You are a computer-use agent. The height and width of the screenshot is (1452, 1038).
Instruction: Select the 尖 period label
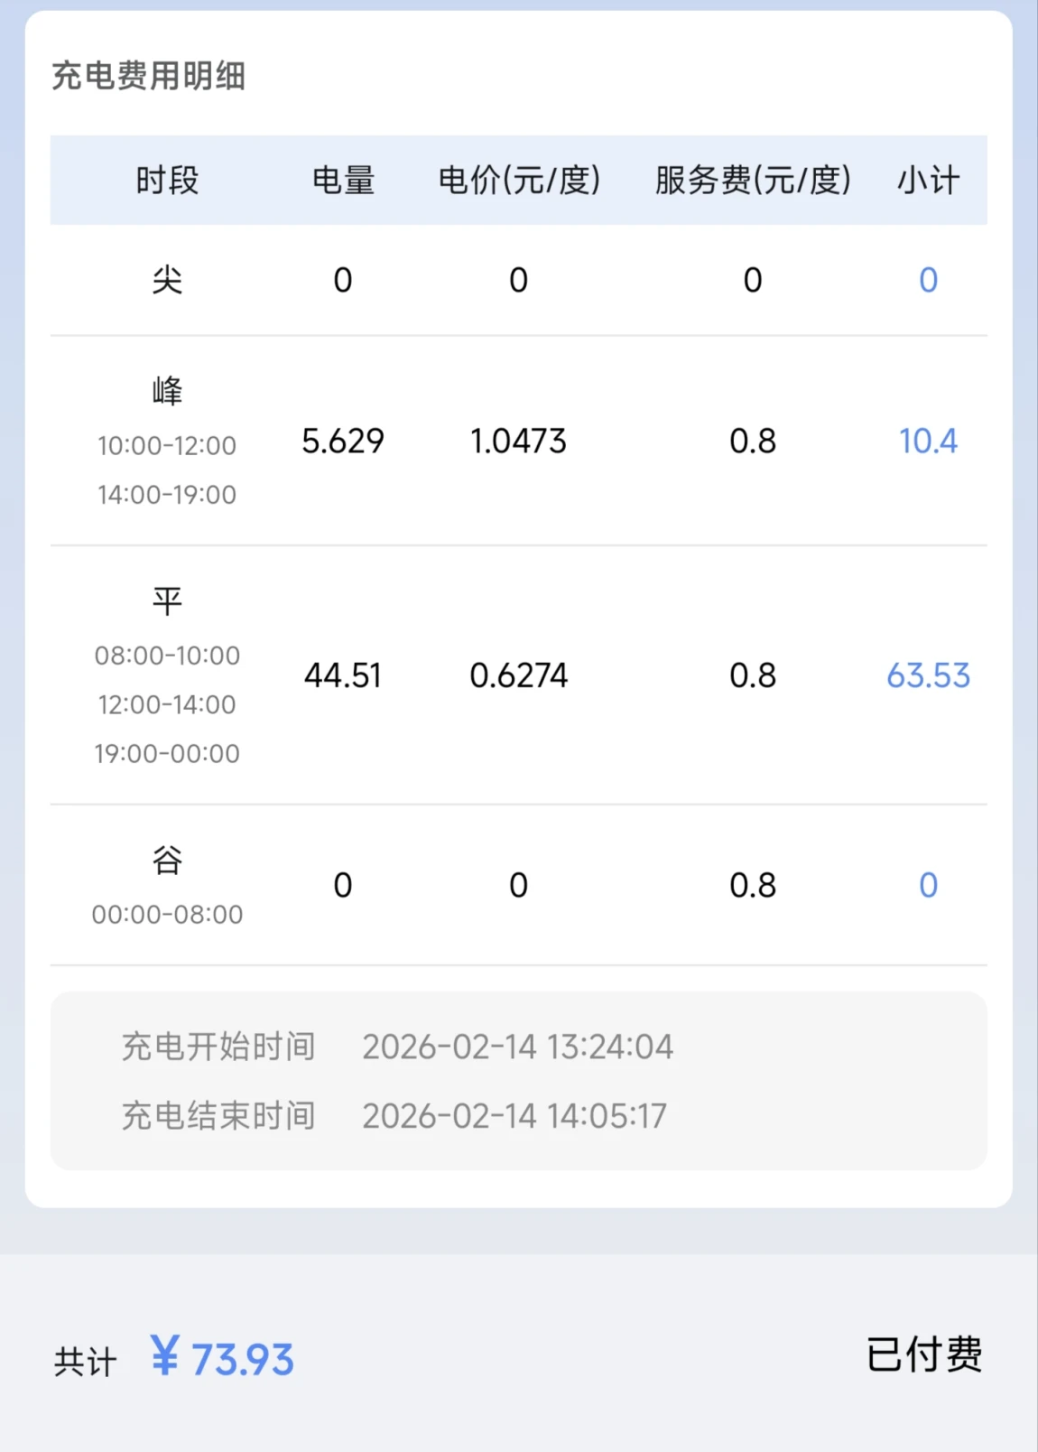[x=167, y=280]
